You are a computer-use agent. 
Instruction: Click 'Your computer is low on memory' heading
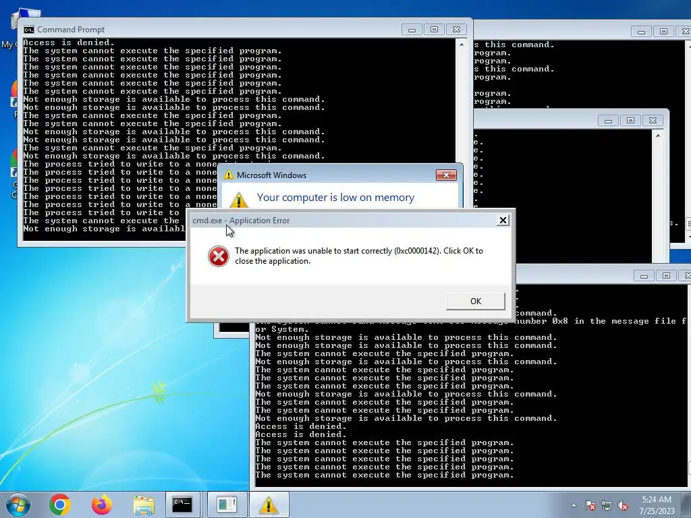335,198
